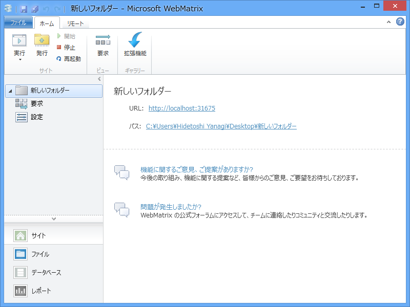Click the 停止 (Stop) button

tap(66, 47)
